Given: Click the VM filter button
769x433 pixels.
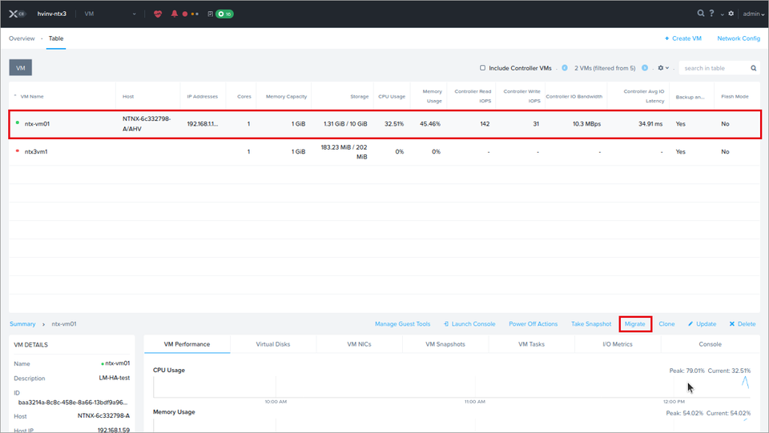Looking at the screenshot, I should click(21, 67).
